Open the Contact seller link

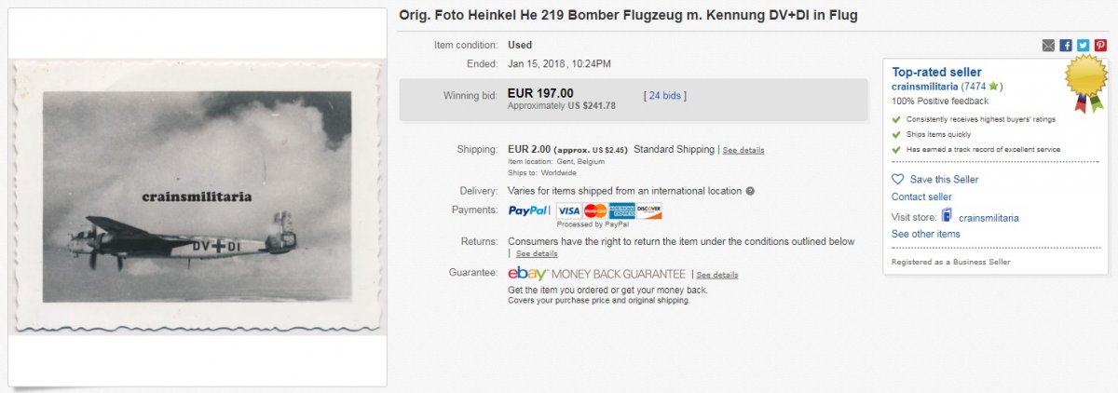pyautogui.click(x=921, y=196)
